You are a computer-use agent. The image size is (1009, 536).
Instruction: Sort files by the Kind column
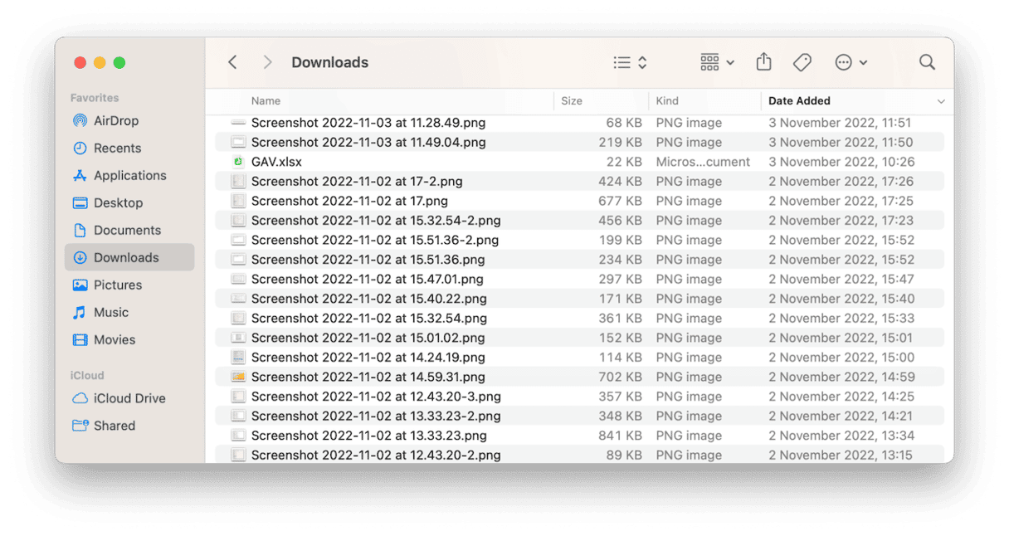coord(666,100)
